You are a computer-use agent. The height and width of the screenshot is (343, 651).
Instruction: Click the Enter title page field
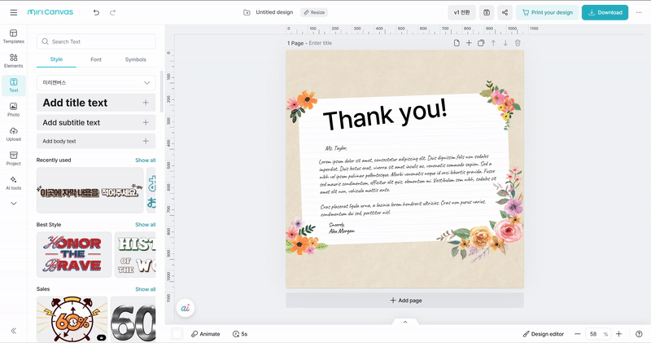coord(320,43)
